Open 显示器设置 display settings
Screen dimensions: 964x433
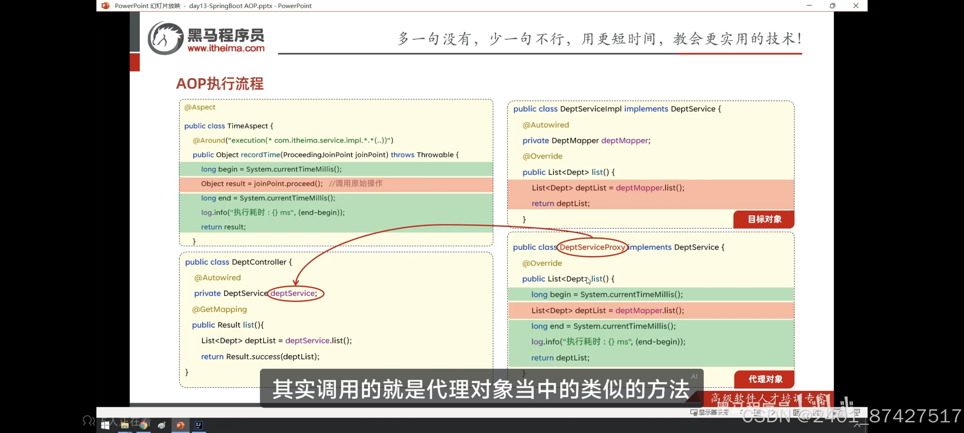click(x=710, y=412)
